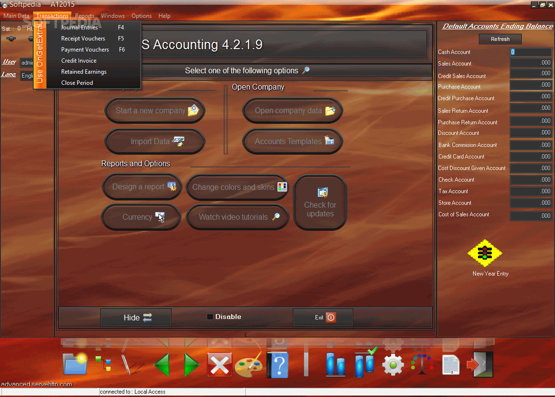
Task: Click 'connected to : Local Access' status text
Action: point(133,392)
